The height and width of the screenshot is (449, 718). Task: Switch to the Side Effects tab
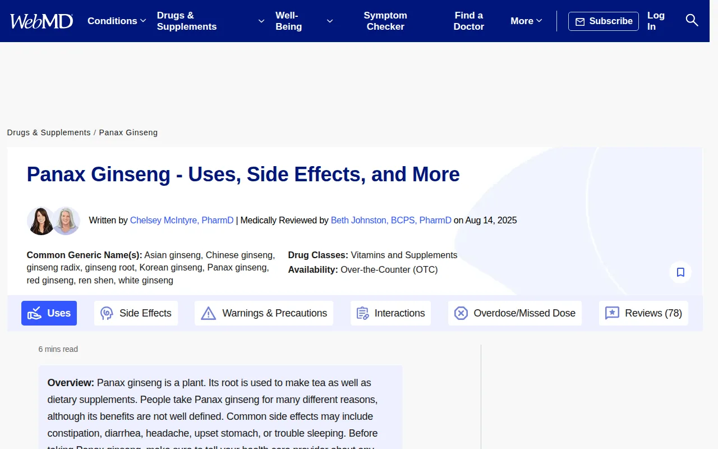(x=136, y=313)
